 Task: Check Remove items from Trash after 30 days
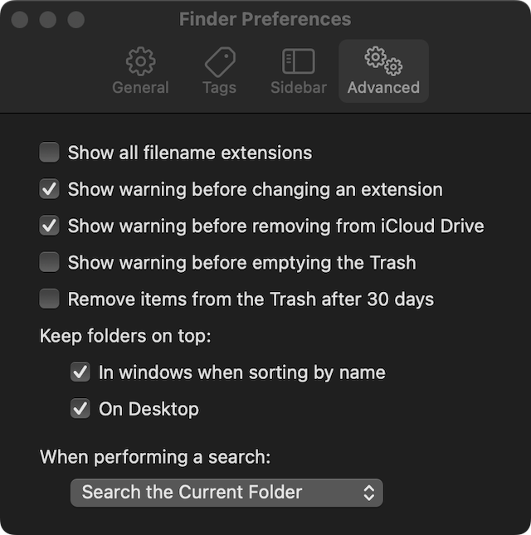pyautogui.click(x=50, y=299)
